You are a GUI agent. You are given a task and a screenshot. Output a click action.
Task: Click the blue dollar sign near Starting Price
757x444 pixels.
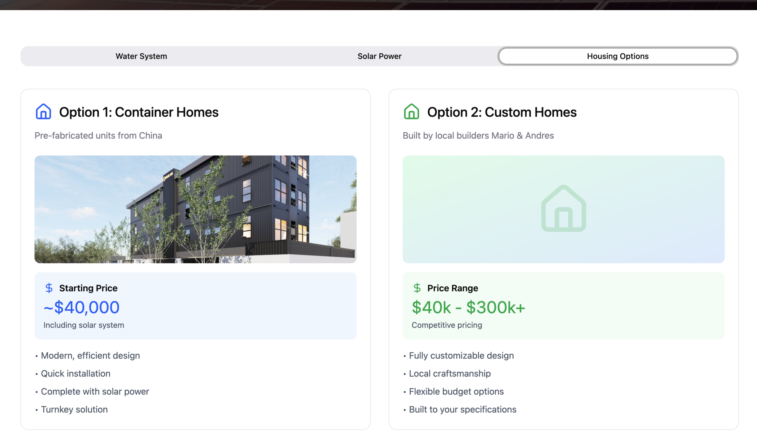coord(49,288)
